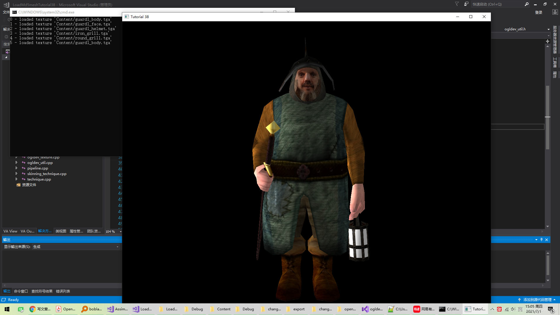Close the 输出 output panel
The image size is (560, 315).
(x=547, y=239)
